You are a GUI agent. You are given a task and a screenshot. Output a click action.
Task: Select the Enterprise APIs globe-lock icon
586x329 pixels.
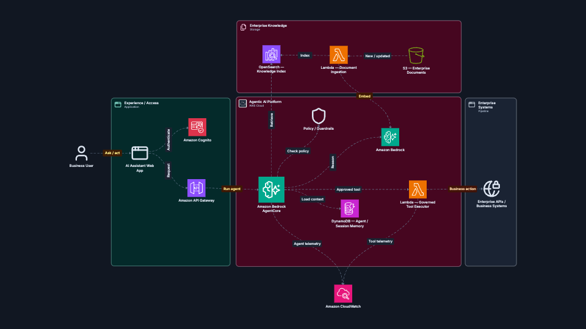tap(491, 189)
